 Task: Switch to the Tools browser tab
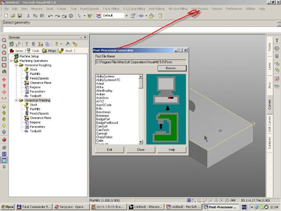tap(33, 51)
